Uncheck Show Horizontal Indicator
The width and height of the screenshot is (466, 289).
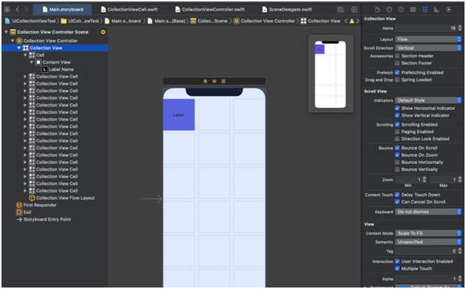[397, 108]
